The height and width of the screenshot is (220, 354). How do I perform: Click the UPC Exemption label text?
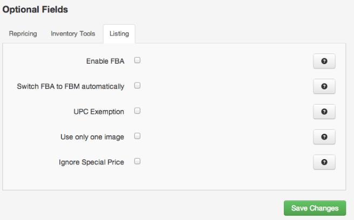pos(99,112)
